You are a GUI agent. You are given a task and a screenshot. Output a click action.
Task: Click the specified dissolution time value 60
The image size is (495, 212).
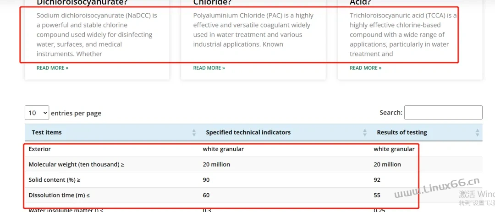206,195
